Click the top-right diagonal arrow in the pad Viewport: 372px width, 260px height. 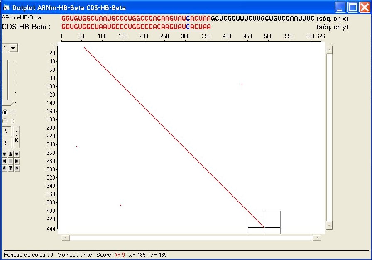pos(17,154)
